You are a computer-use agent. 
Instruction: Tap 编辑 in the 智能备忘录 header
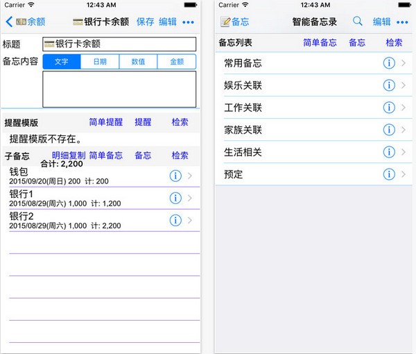[382, 22]
